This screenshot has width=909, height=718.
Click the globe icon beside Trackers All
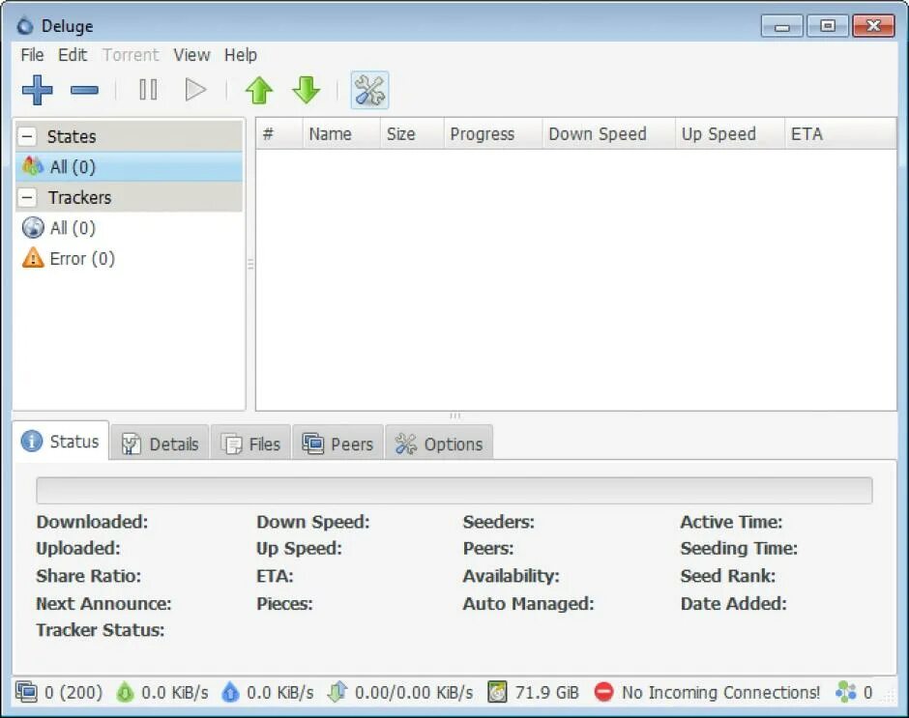click(33, 227)
